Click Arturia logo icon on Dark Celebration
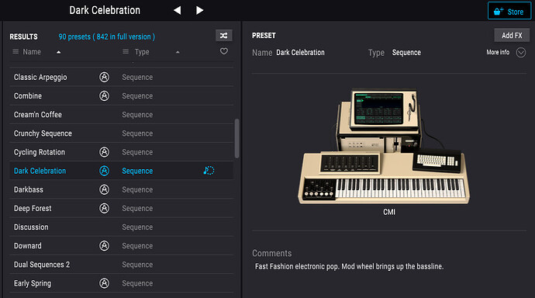Viewport: 535px width, 298px height. click(104, 171)
